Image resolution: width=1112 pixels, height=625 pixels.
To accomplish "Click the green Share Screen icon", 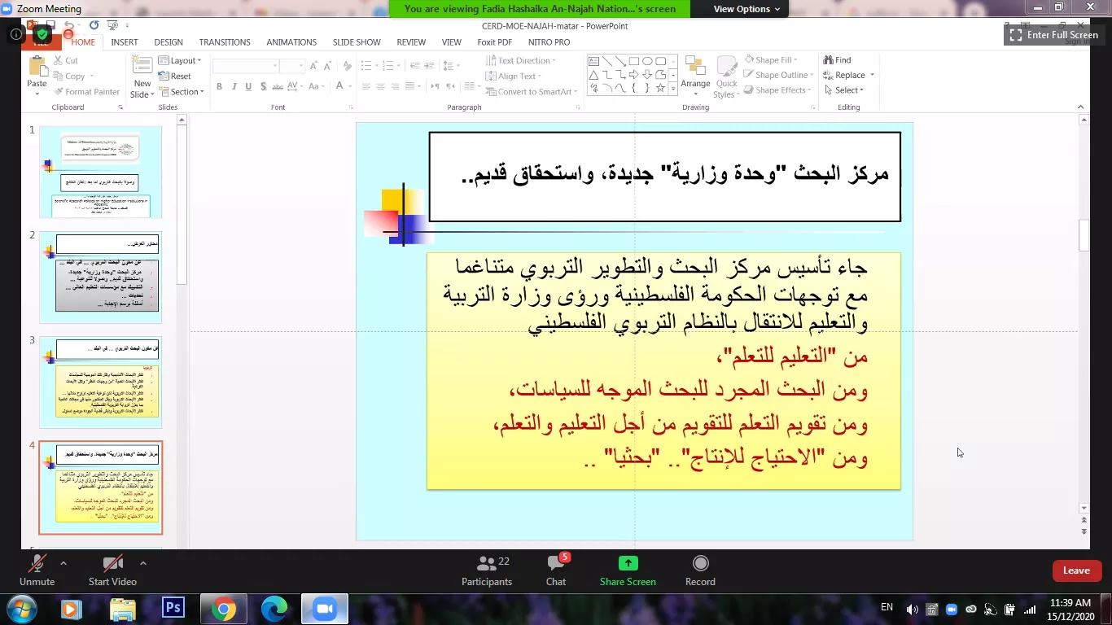I will [x=628, y=562].
